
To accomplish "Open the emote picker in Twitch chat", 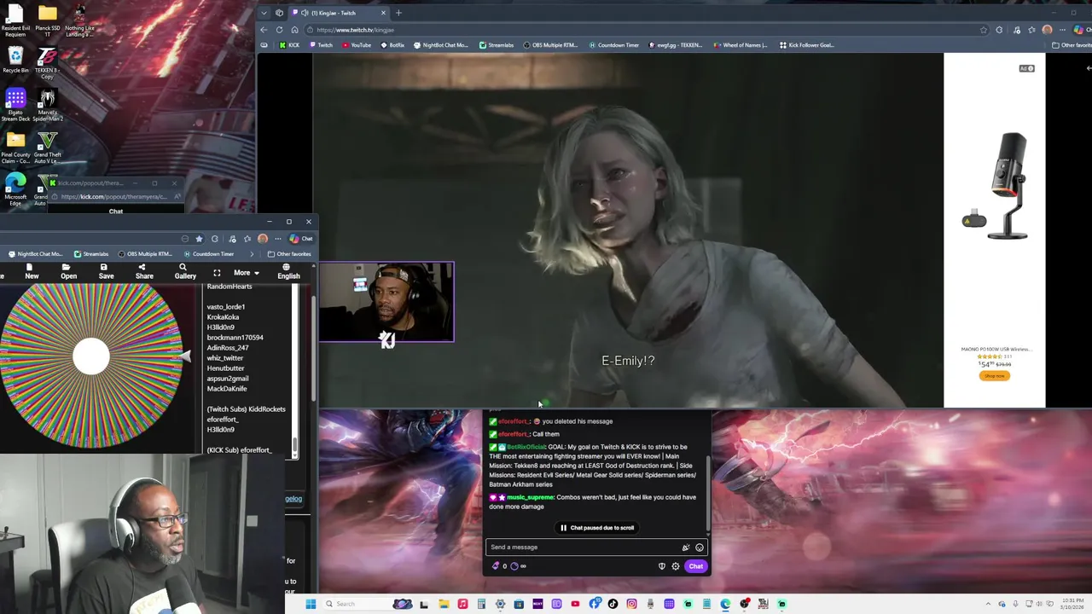I will (700, 547).
